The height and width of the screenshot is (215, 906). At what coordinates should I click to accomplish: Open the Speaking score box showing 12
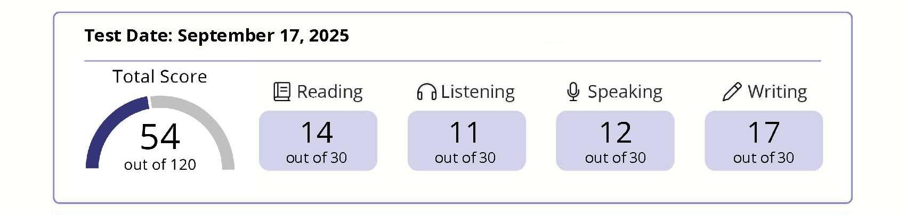(615, 140)
